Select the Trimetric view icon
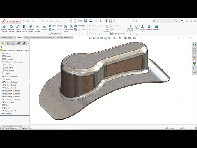Screen dimensions: 197x148 [156, 28]
